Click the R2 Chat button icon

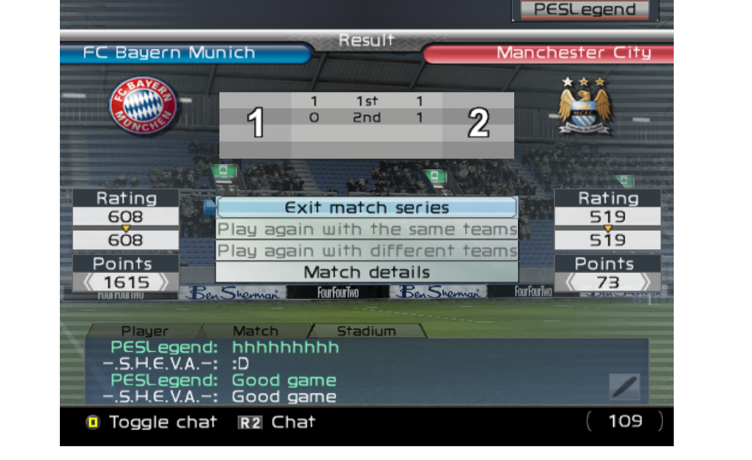pyautogui.click(x=250, y=422)
